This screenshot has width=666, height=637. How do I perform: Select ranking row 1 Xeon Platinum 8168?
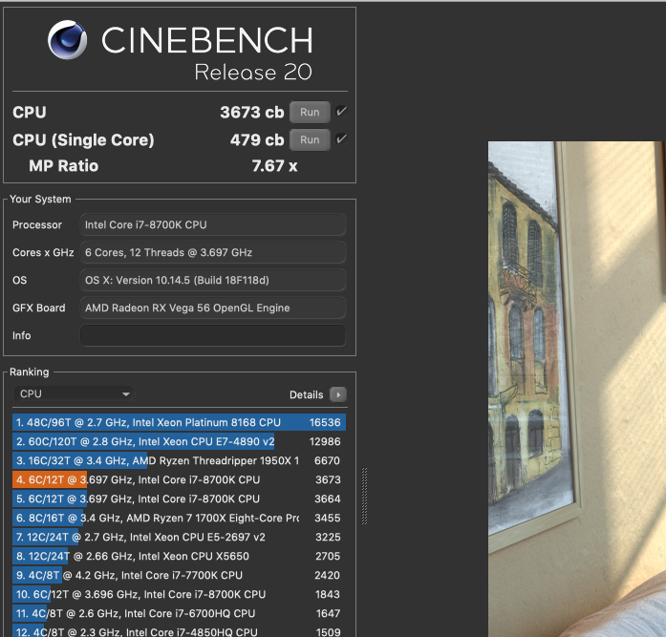179,422
